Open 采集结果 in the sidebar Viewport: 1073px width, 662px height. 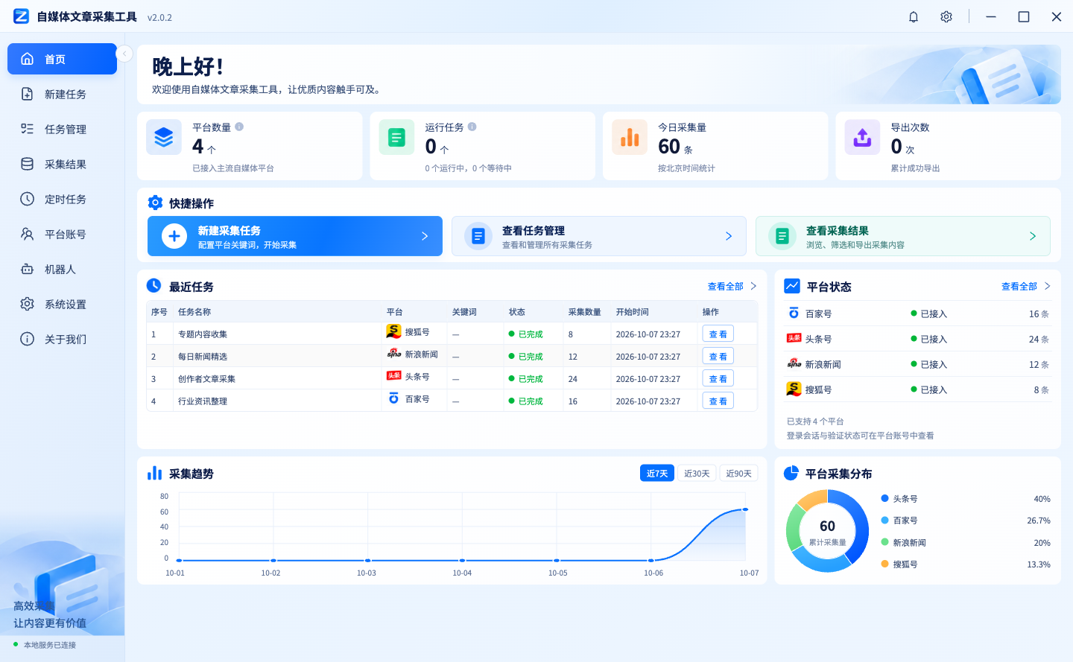point(62,164)
